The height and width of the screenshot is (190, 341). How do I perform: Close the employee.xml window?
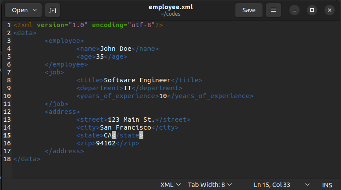tap(330, 10)
